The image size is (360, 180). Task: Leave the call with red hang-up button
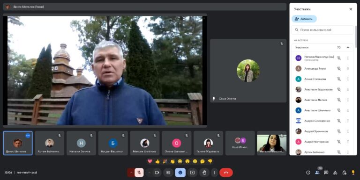coord(226,173)
